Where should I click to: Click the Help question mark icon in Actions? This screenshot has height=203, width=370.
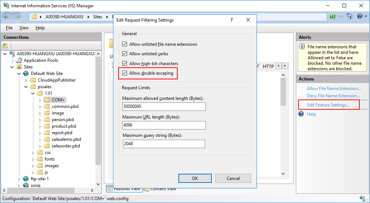click(301, 114)
